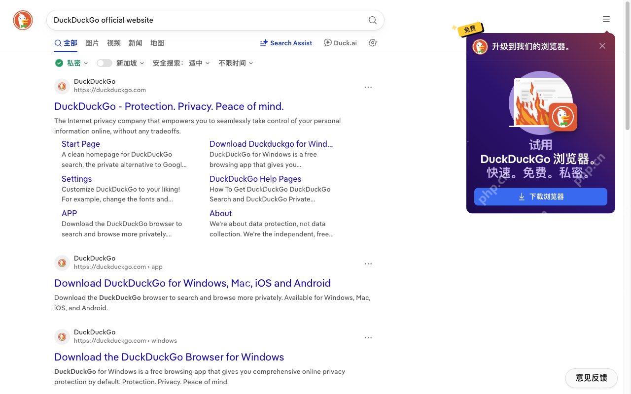This screenshot has width=631, height=394.
Task: Open the Settings sitelink
Action: [76, 179]
